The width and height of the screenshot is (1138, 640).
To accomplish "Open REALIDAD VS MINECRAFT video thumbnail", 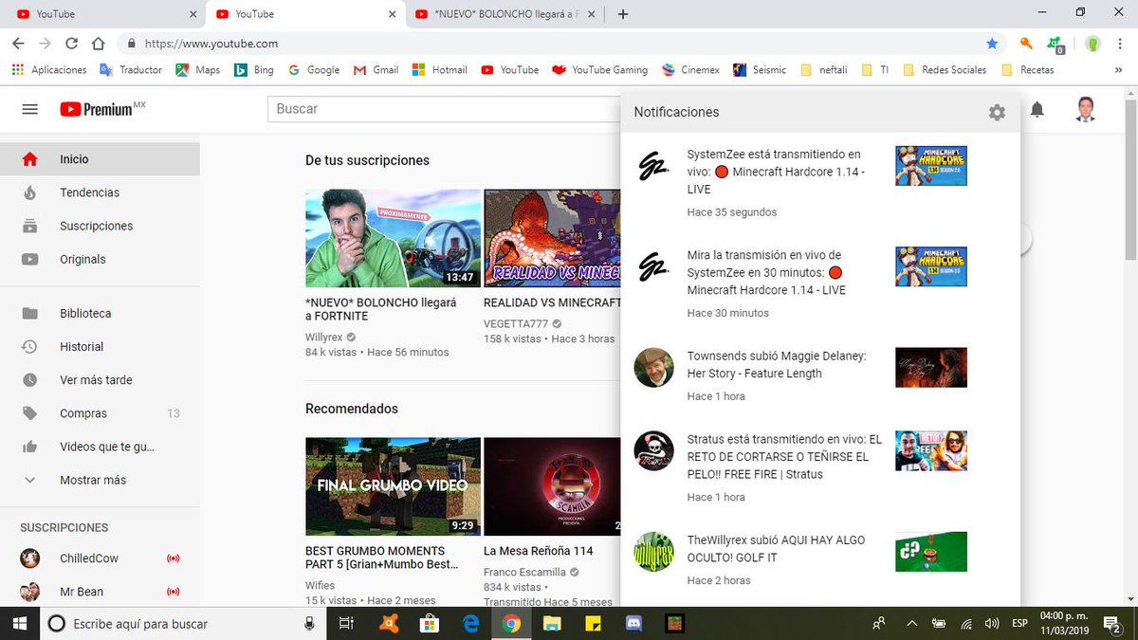I will pyautogui.click(x=552, y=238).
